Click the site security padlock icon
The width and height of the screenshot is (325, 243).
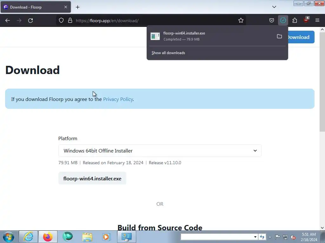pos(70,21)
